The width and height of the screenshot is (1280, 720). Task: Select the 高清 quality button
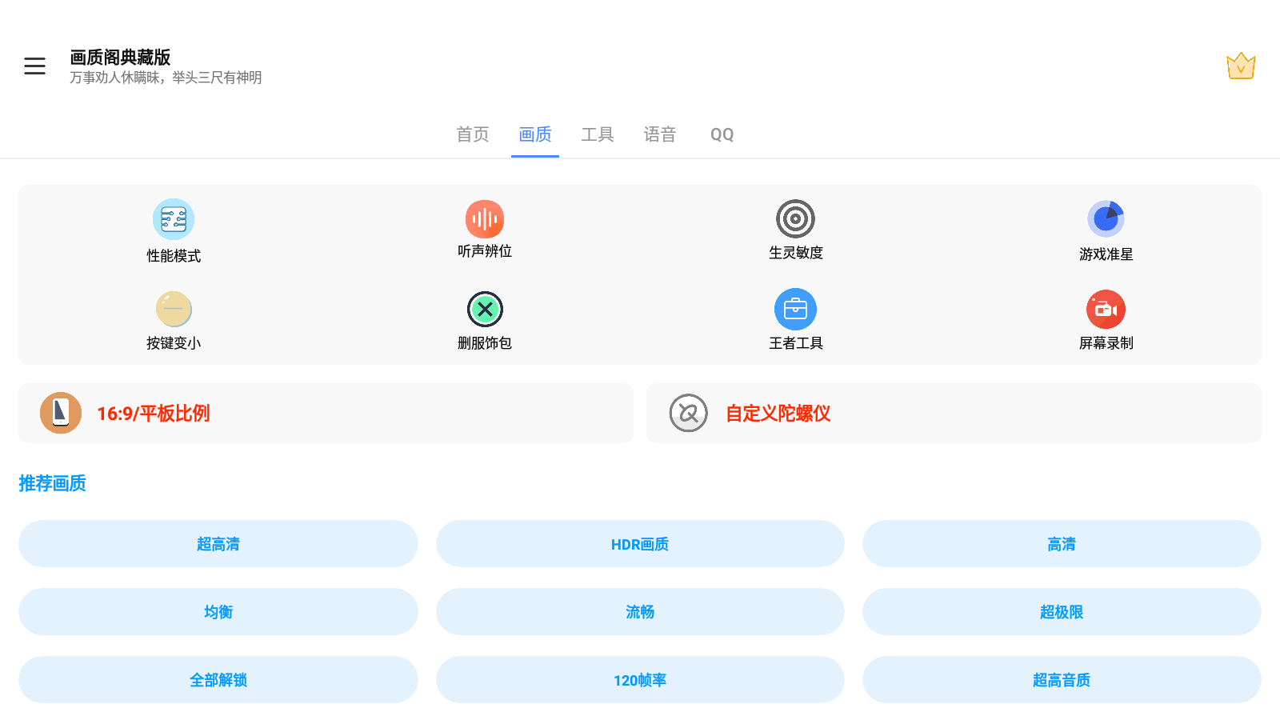pyautogui.click(x=1062, y=544)
